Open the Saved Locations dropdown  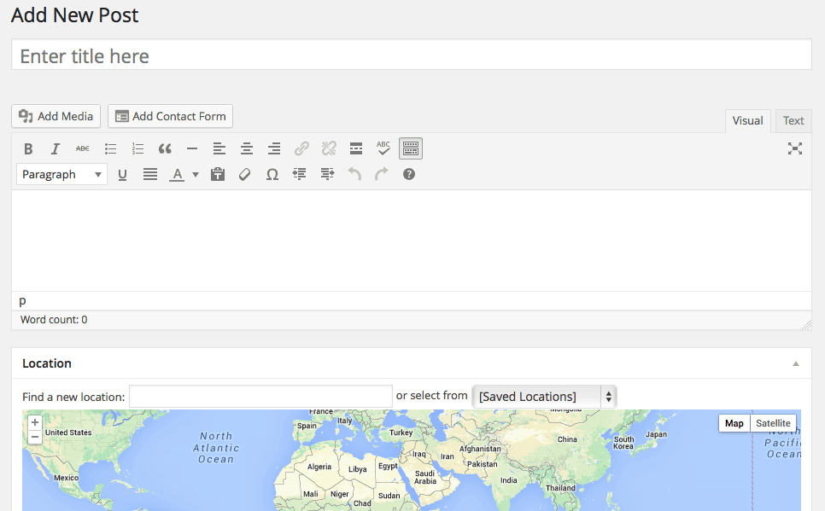click(544, 397)
